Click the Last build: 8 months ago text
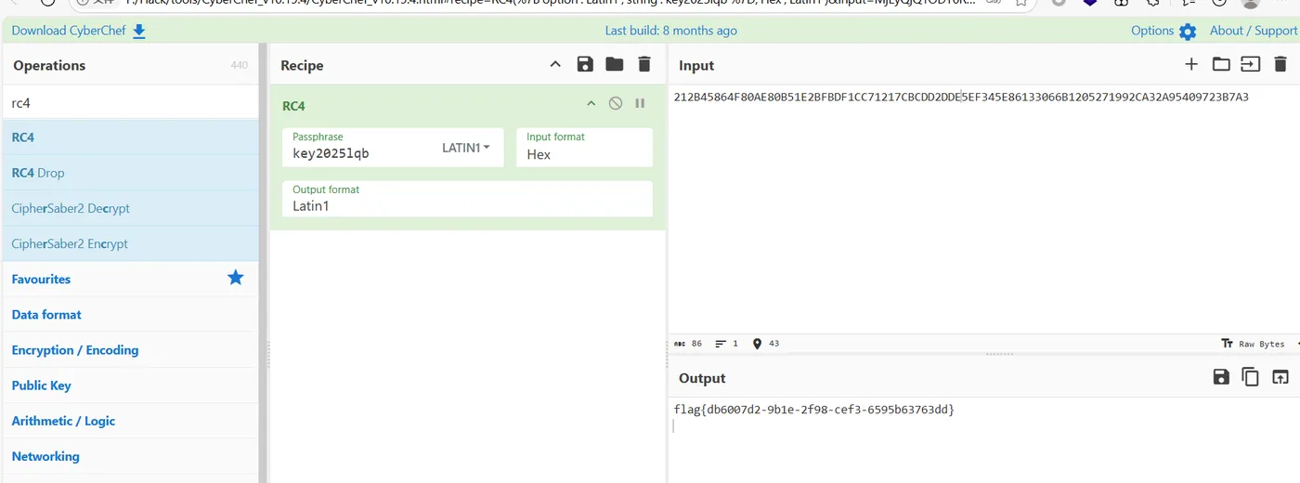 point(671,31)
